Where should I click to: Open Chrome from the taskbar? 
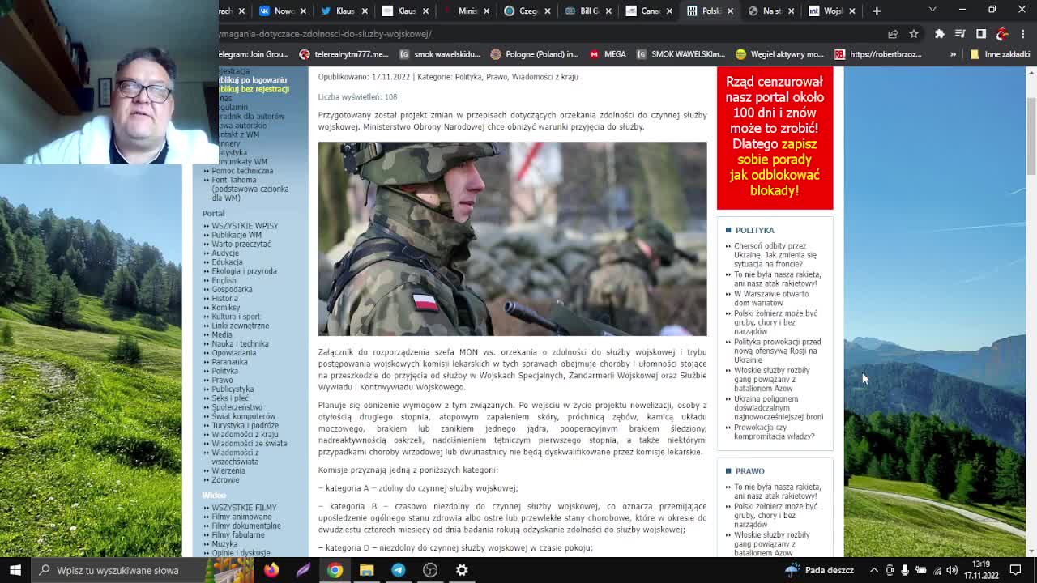click(335, 570)
